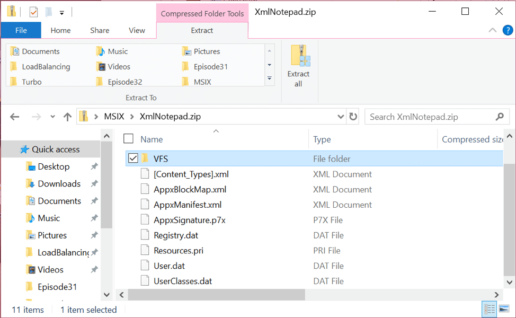This screenshot has width=516, height=318.
Task: Extract to Videos in ribbon gallery
Action: (113, 66)
